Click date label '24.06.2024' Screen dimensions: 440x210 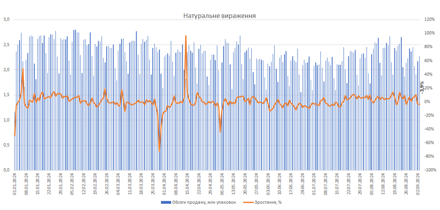coord(302,184)
